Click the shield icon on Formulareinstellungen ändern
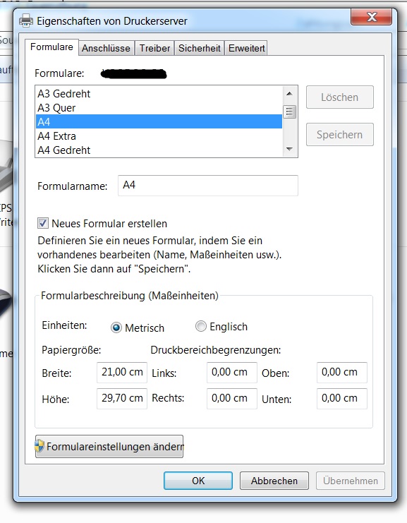This screenshot has width=407, height=523. [40, 446]
